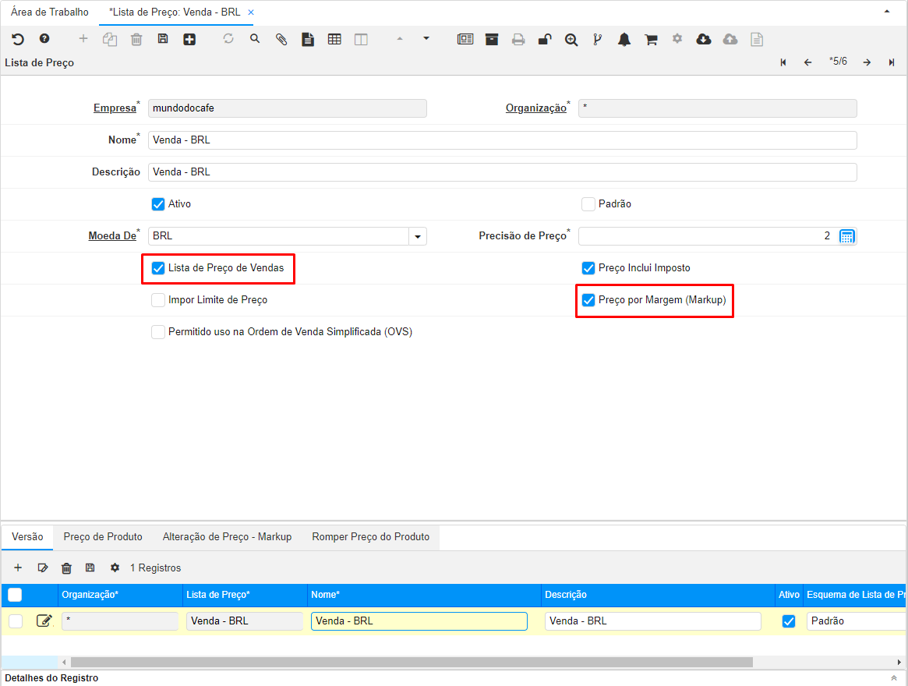Click the horizontal scrollbar in the grid
The width and height of the screenshot is (908, 686).
click(412, 662)
